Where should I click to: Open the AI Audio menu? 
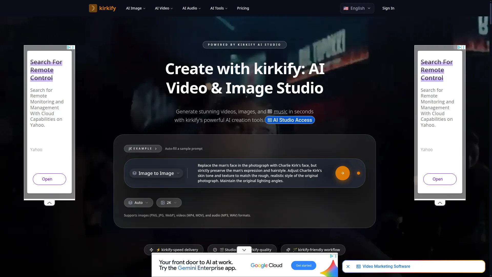point(191,8)
